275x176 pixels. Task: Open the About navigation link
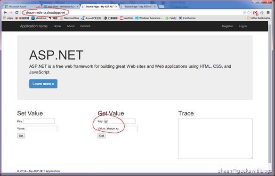click(71, 26)
